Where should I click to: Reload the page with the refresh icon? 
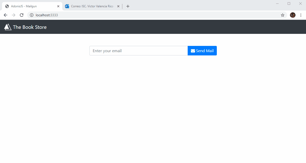coord(22,15)
